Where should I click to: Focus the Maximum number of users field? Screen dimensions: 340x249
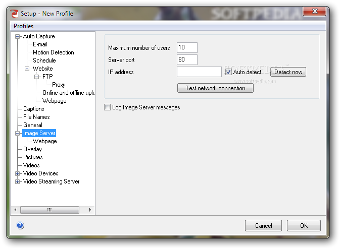pos(187,47)
